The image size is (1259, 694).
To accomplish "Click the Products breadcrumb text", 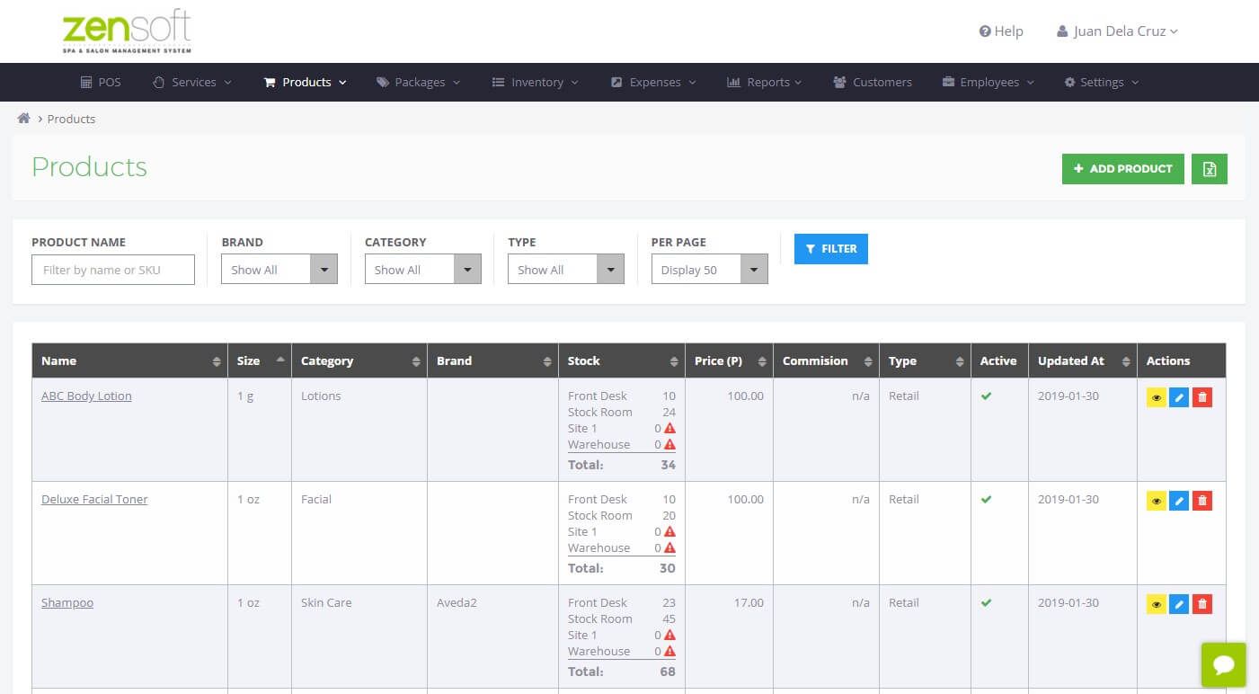I will [x=71, y=119].
